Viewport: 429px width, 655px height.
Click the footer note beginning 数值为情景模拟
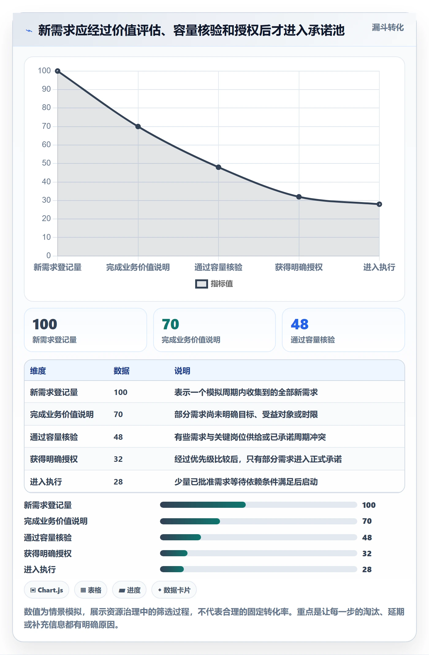tap(214, 618)
